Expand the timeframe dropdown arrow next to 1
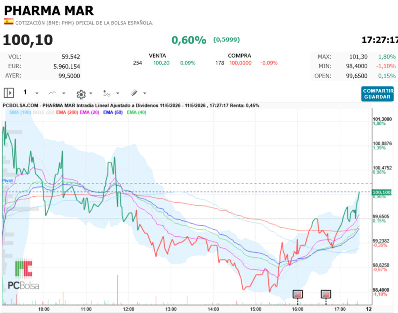398x313 pixels. click(37, 94)
